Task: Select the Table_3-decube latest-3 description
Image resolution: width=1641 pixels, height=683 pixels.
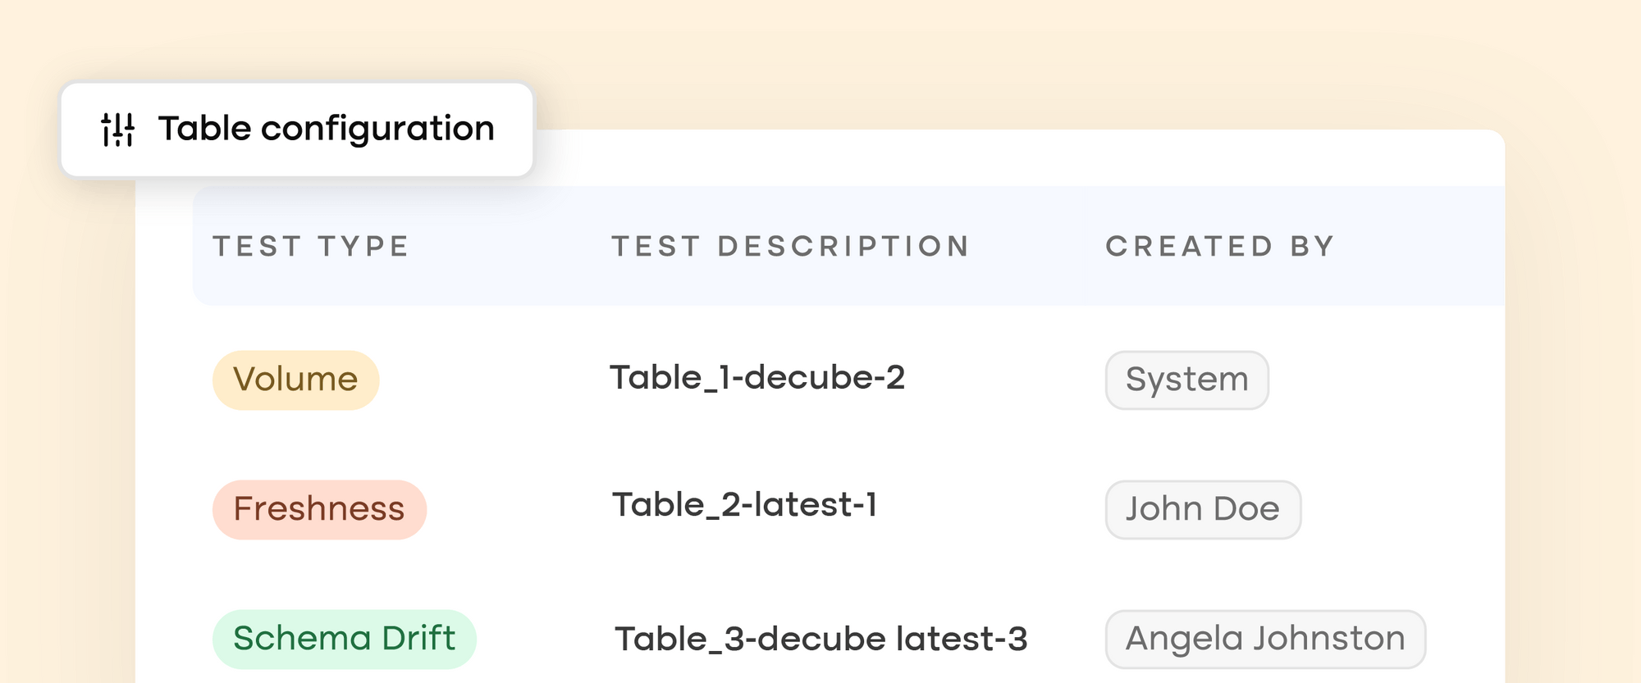Action: click(821, 639)
